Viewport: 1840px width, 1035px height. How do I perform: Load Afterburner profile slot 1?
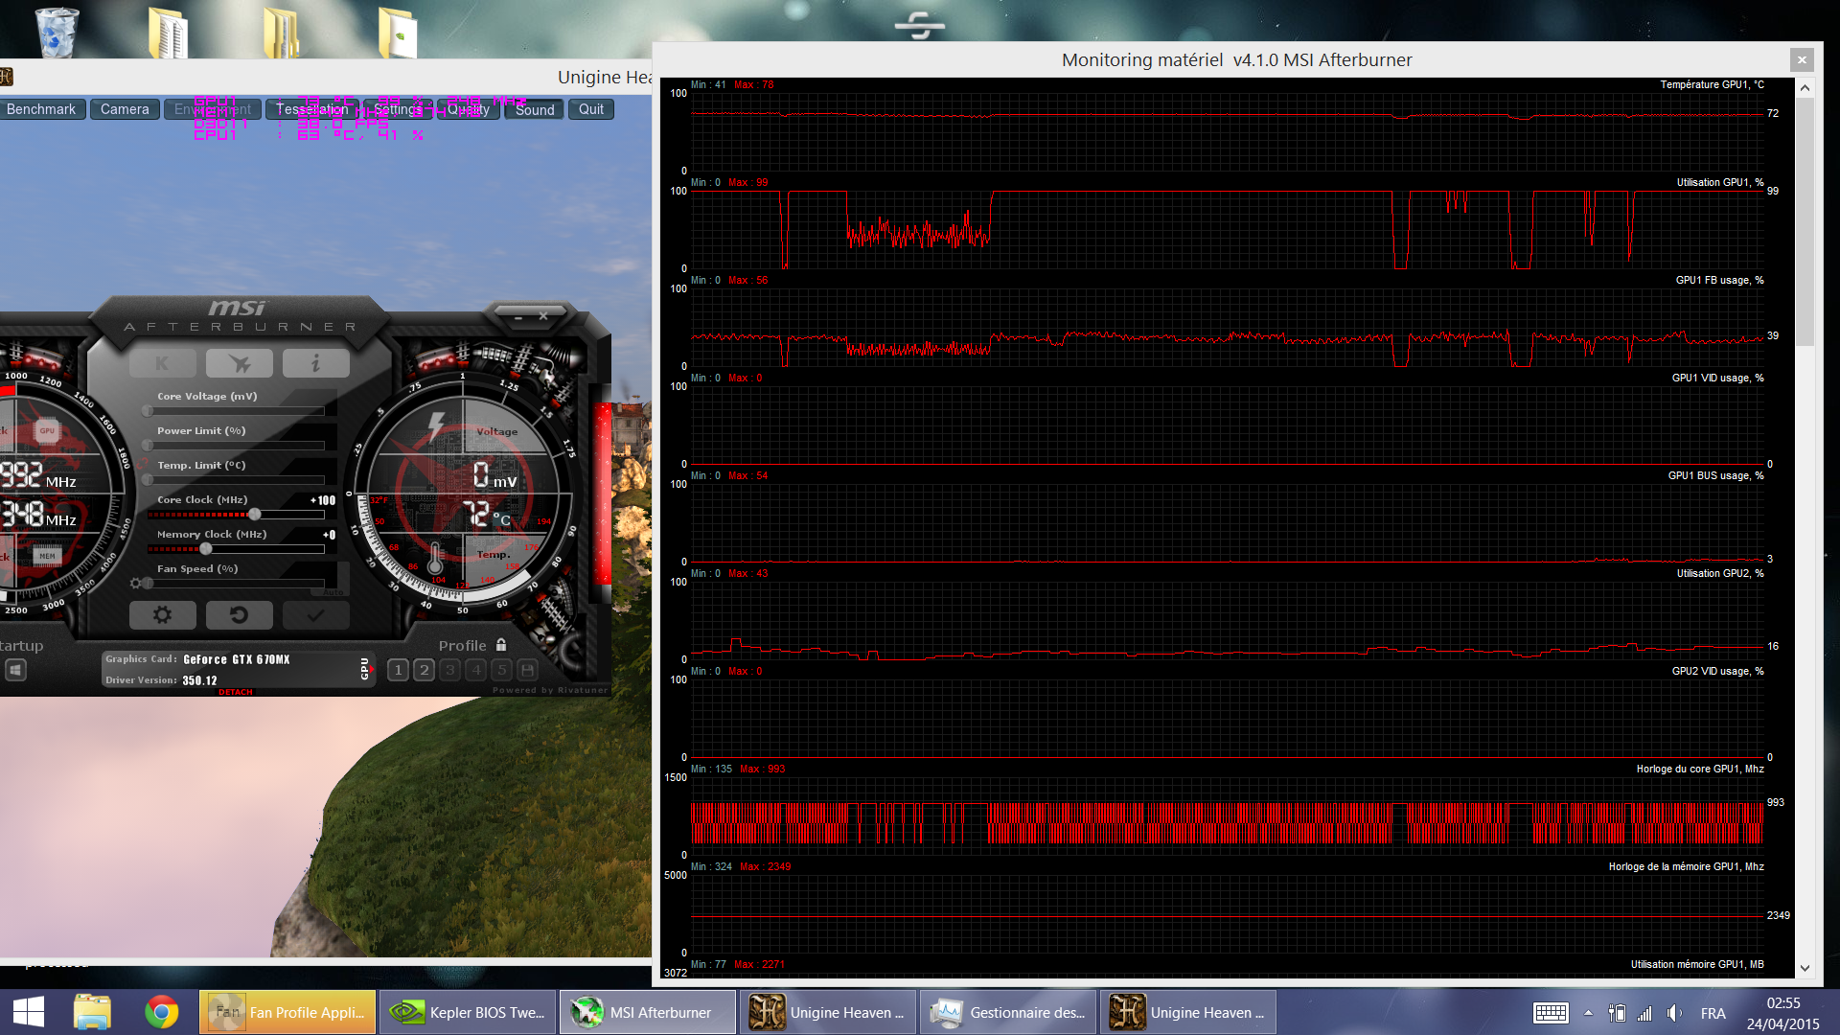(x=399, y=670)
